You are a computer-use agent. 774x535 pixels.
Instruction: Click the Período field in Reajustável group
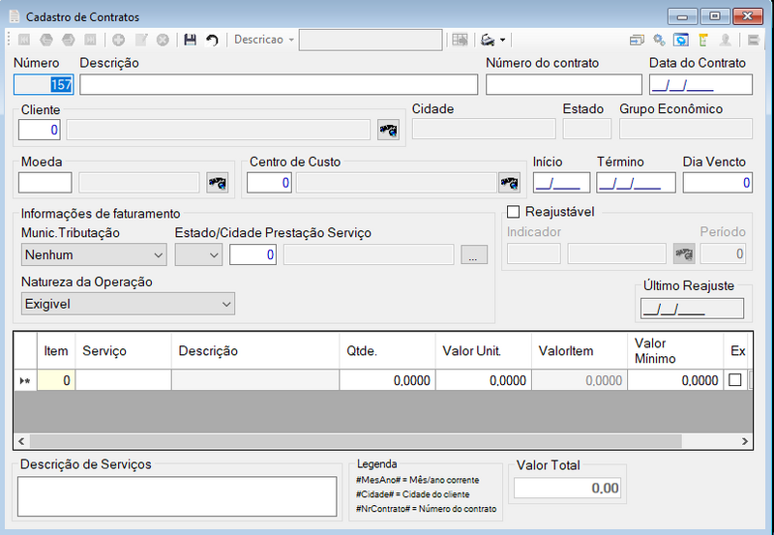pos(723,253)
